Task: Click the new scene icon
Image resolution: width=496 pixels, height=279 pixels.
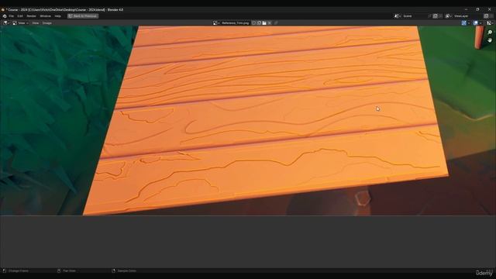Action: (x=436, y=15)
